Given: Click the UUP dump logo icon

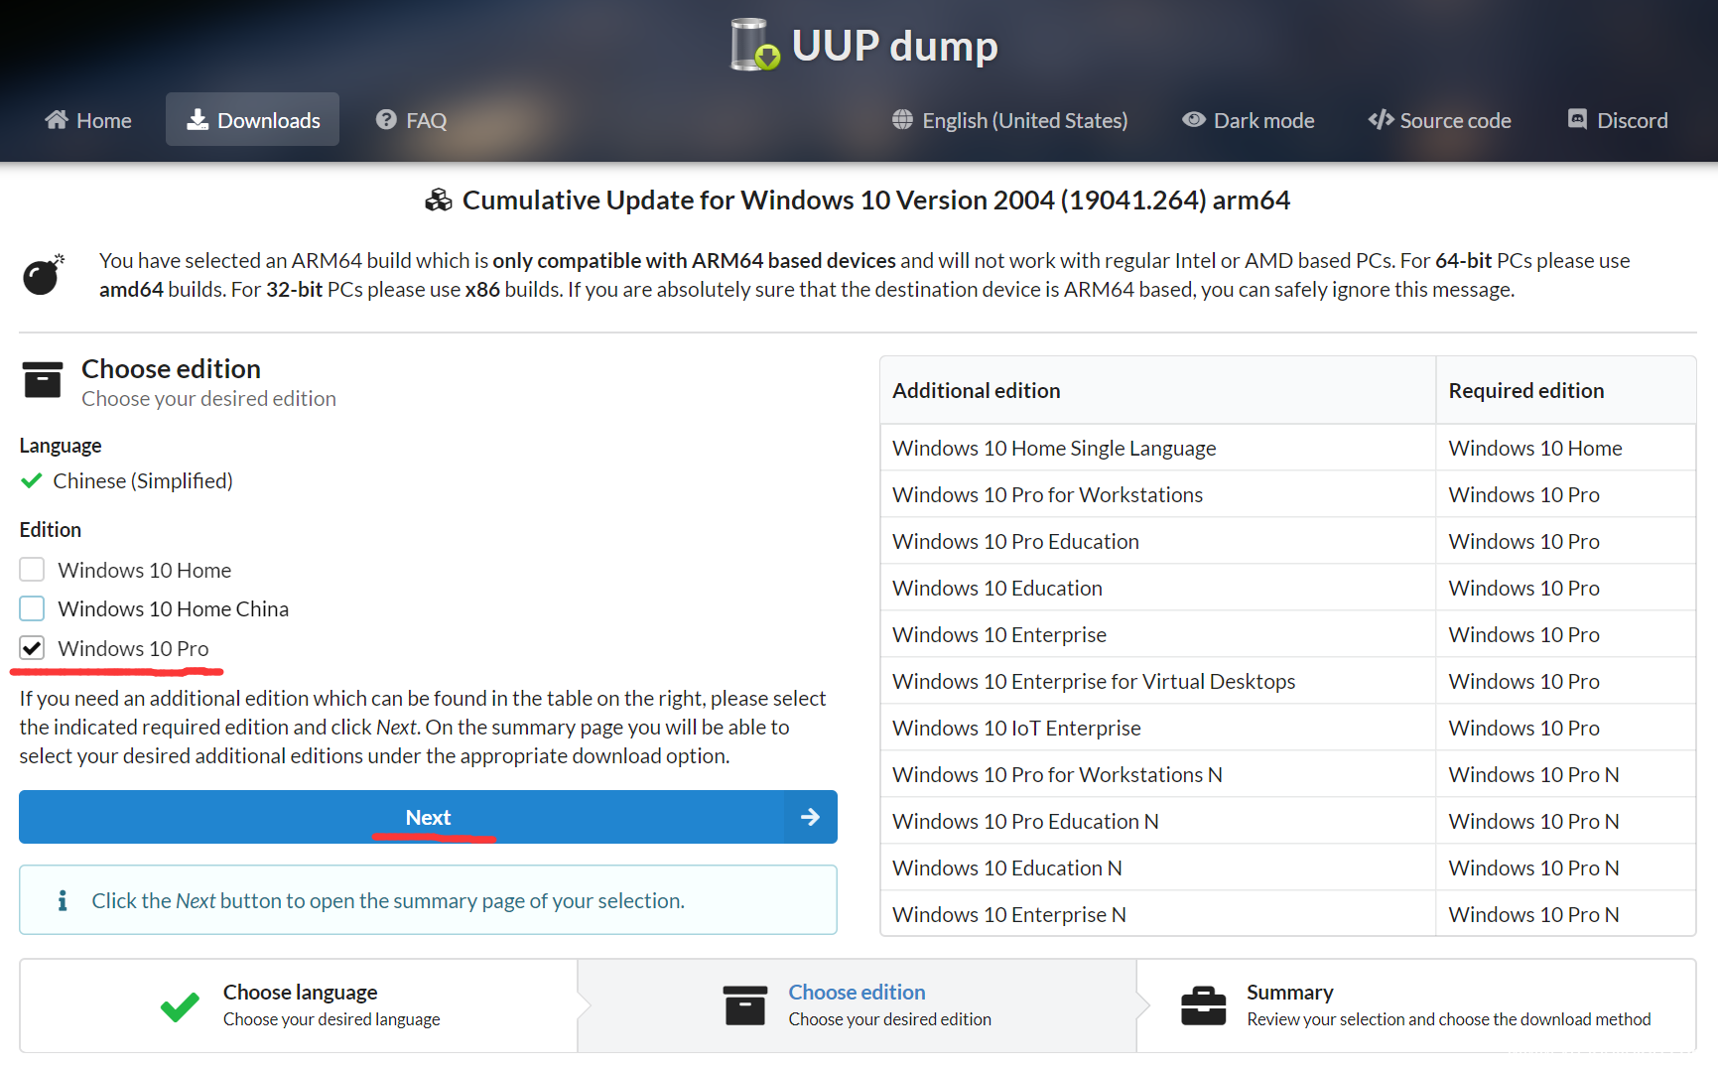Looking at the screenshot, I should pyautogui.click(x=754, y=46).
